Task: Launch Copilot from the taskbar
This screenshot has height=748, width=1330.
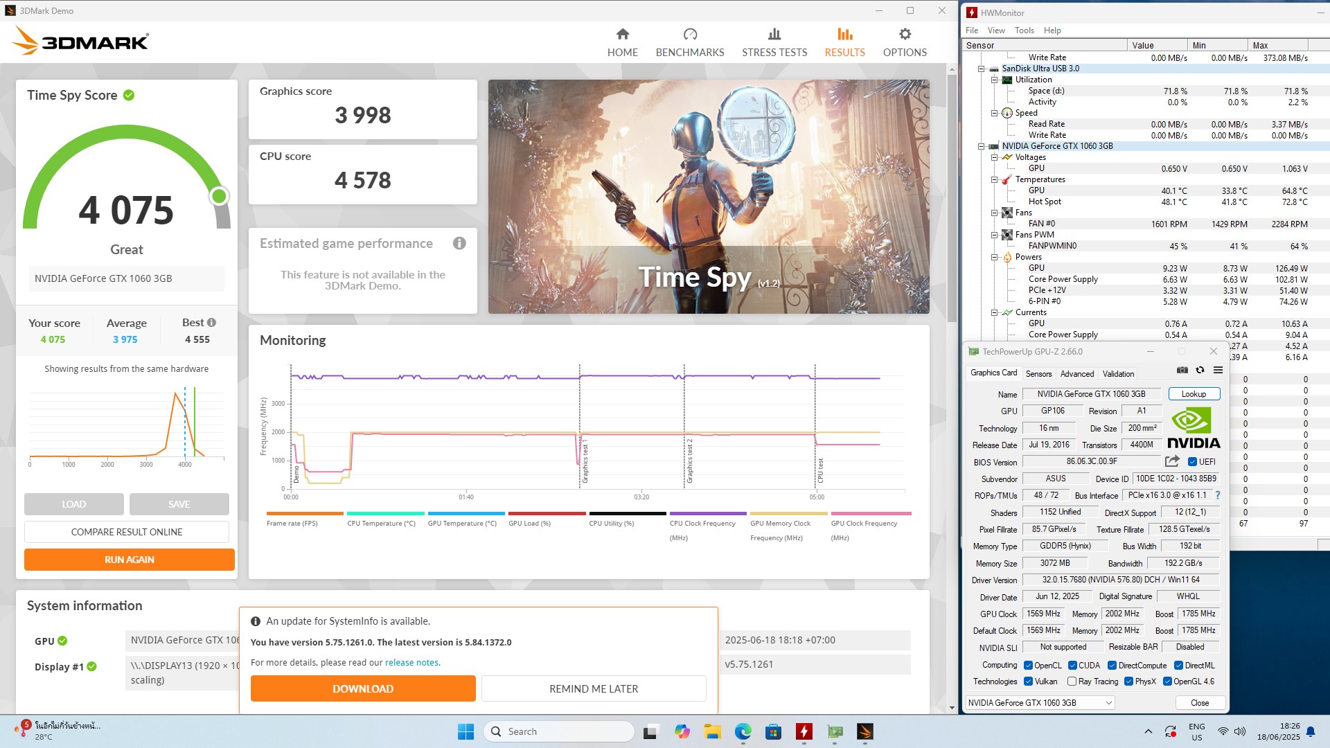Action: pyautogui.click(x=682, y=731)
